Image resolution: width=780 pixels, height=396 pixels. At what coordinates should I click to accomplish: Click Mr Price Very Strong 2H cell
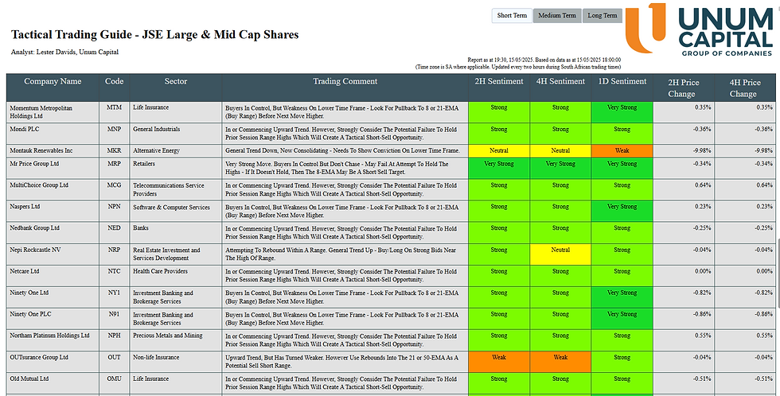499,169
